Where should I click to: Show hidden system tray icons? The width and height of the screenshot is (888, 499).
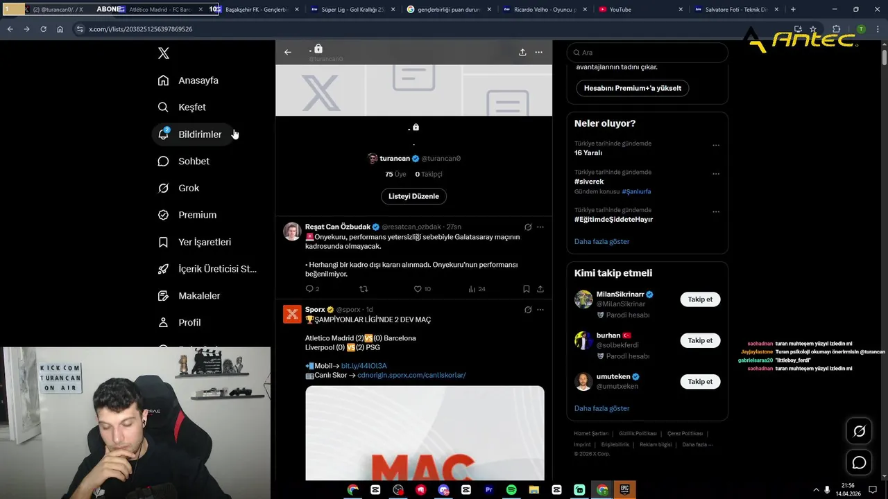[x=816, y=489]
